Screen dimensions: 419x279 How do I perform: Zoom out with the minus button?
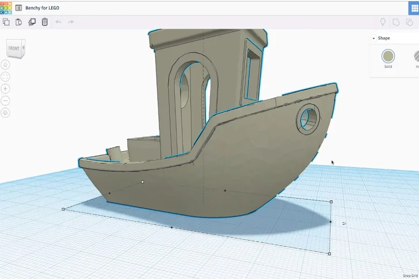[5, 100]
